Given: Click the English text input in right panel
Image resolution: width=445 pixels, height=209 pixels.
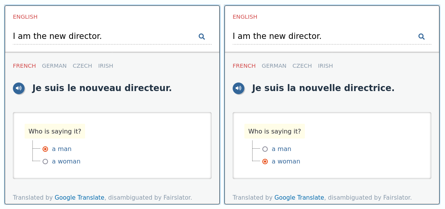Looking at the screenshot, I should click(x=321, y=37).
